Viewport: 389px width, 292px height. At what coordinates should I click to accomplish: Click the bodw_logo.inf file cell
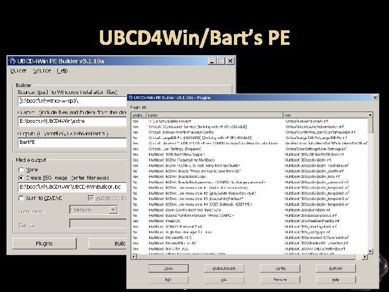point(312,176)
